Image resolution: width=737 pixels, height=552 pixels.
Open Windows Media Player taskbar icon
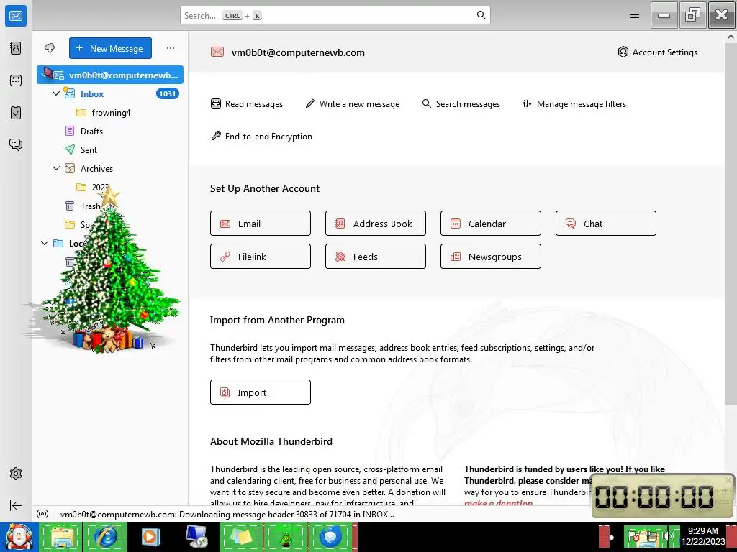tap(150, 537)
